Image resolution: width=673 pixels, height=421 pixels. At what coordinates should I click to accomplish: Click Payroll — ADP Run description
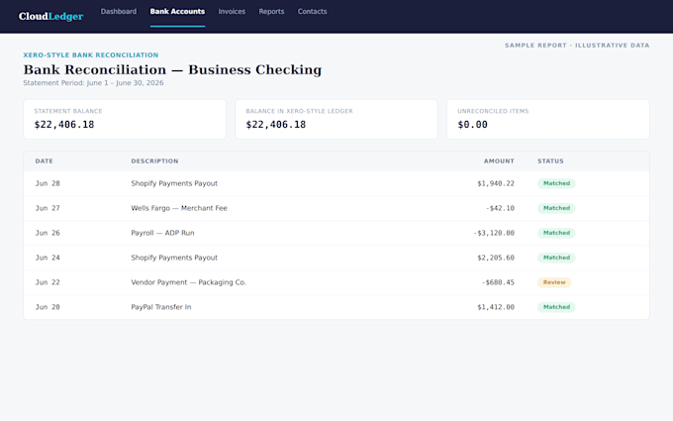point(162,233)
